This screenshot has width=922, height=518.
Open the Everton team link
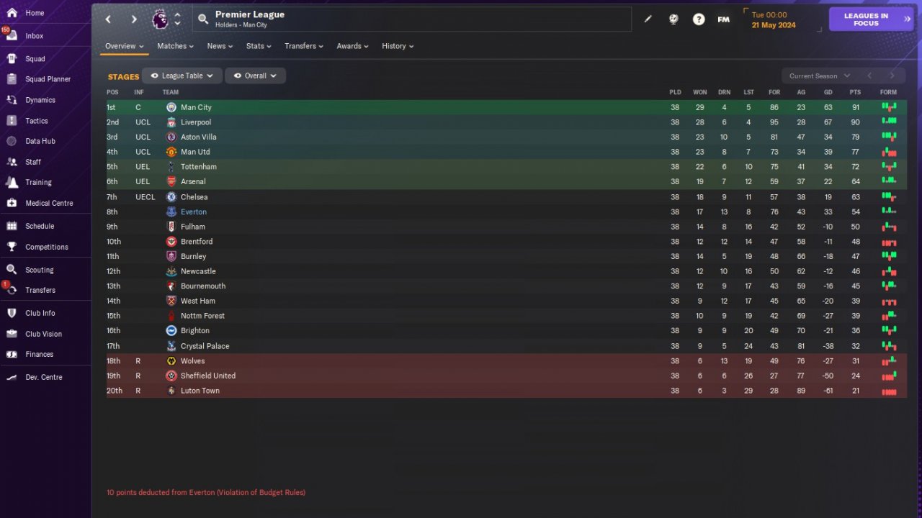194,212
